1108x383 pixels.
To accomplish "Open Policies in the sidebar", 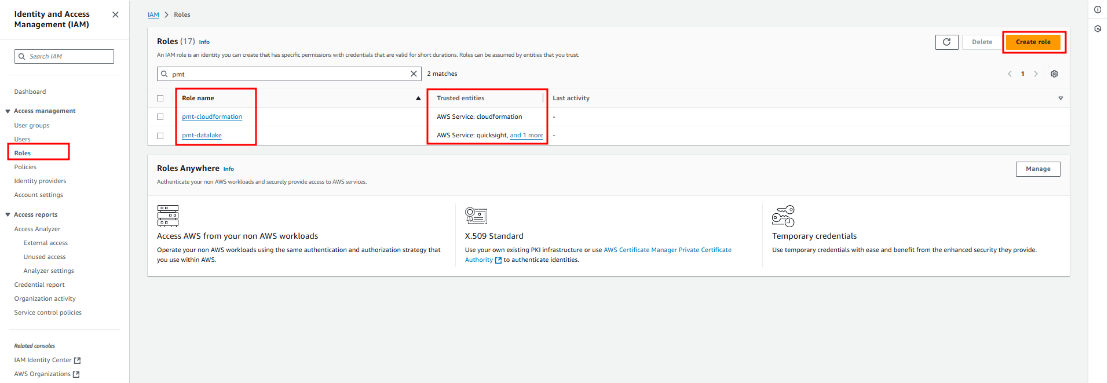I will [25, 167].
